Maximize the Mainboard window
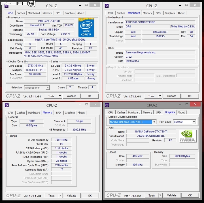Screen dimensions: 204x203 [x=186, y=5]
